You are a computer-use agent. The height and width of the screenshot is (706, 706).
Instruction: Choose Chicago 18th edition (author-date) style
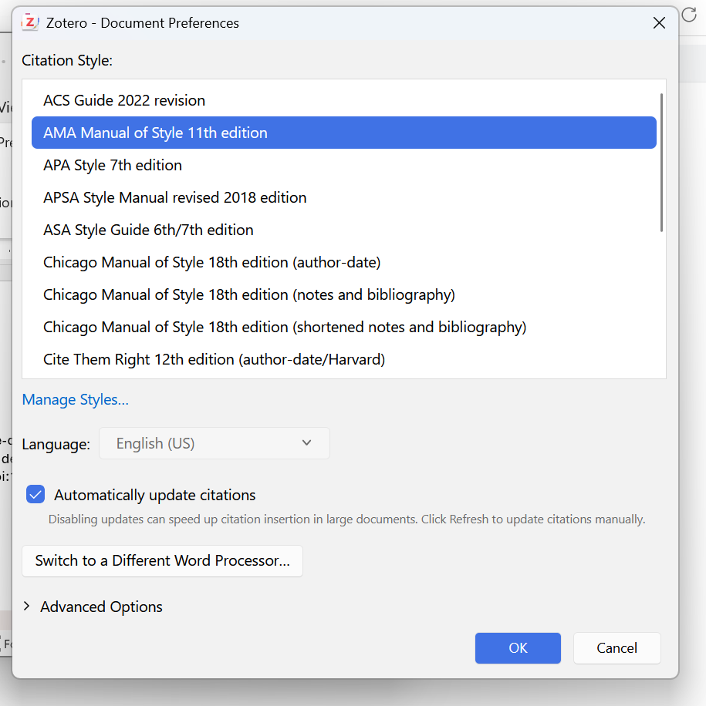pyautogui.click(x=344, y=263)
